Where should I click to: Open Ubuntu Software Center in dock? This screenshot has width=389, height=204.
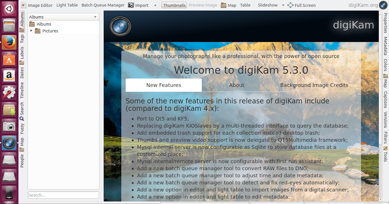(x=9, y=59)
